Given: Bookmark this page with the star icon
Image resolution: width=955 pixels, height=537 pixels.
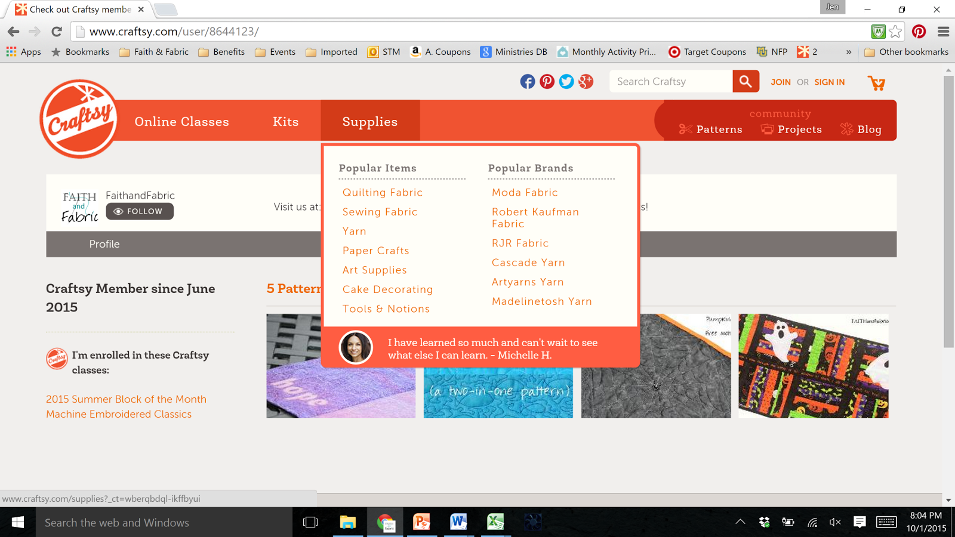Looking at the screenshot, I should click(895, 32).
